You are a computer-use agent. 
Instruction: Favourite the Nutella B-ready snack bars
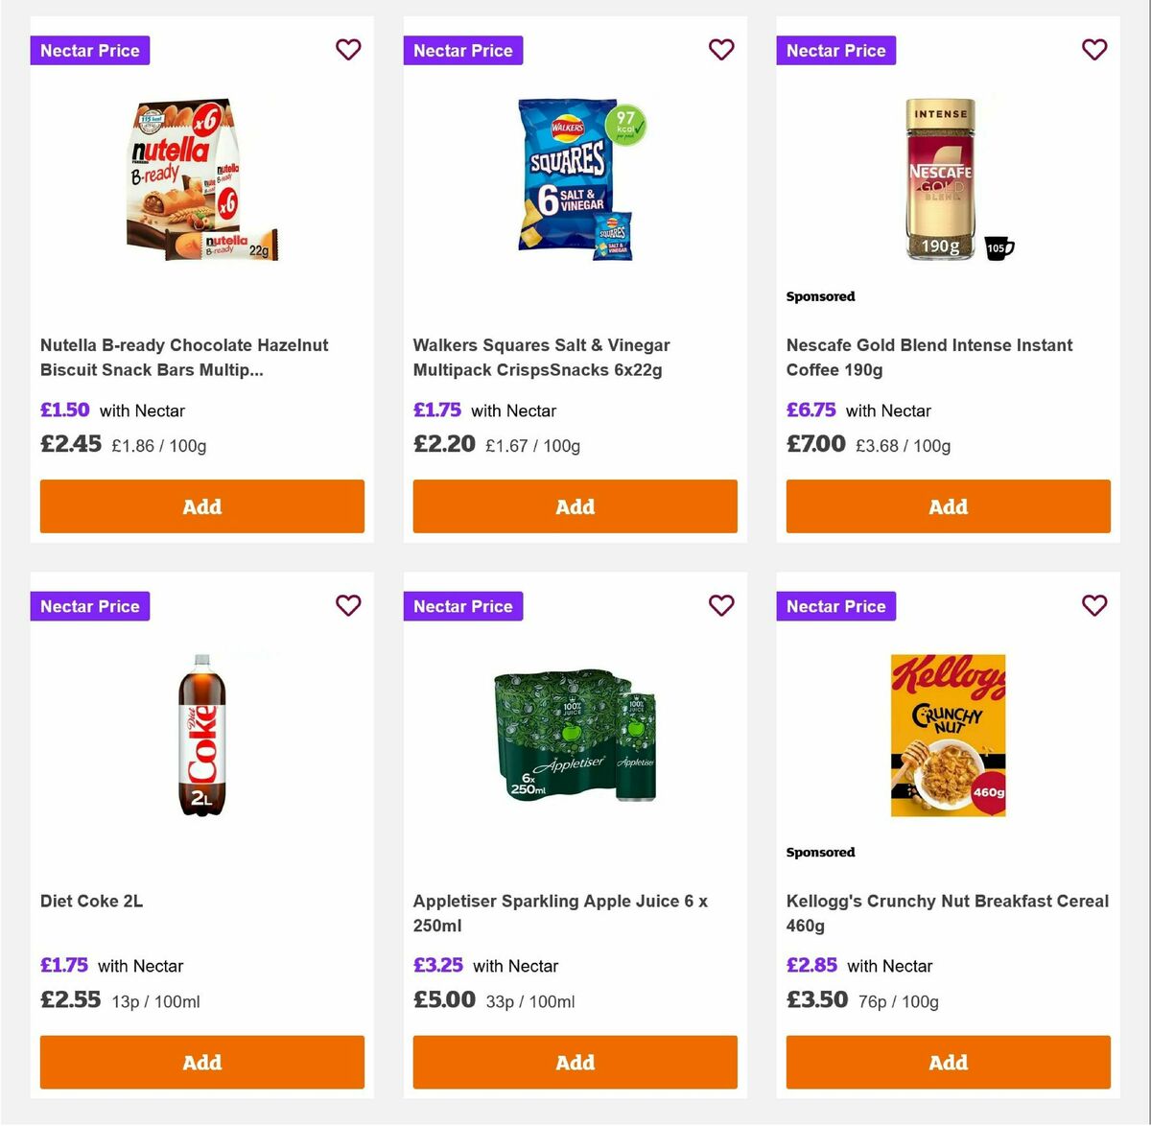click(348, 49)
